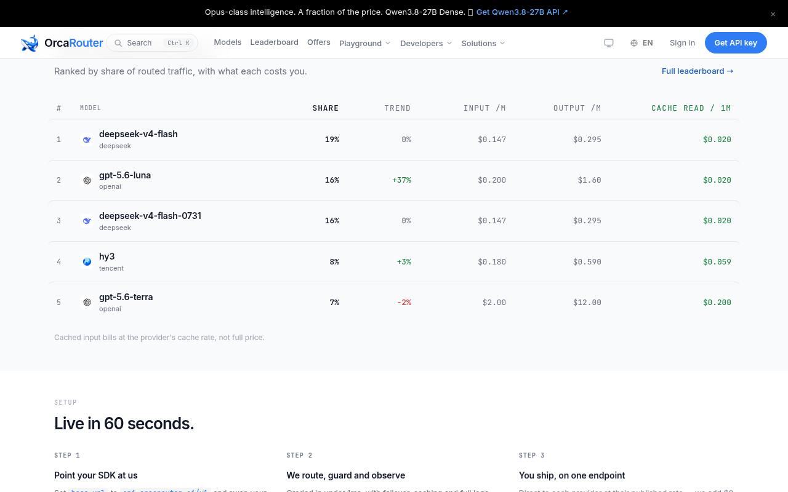Click the gpt-5.6-terra OpenAI icon
Image resolution: width=788 pixels, height=492 pixels.
coord(87,302)
